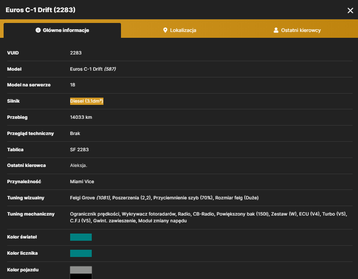The height and width of the screenshot is (279, 358).
Task: Click the Turbo (V5) tuning entry
Action: (x=334, y=214)
